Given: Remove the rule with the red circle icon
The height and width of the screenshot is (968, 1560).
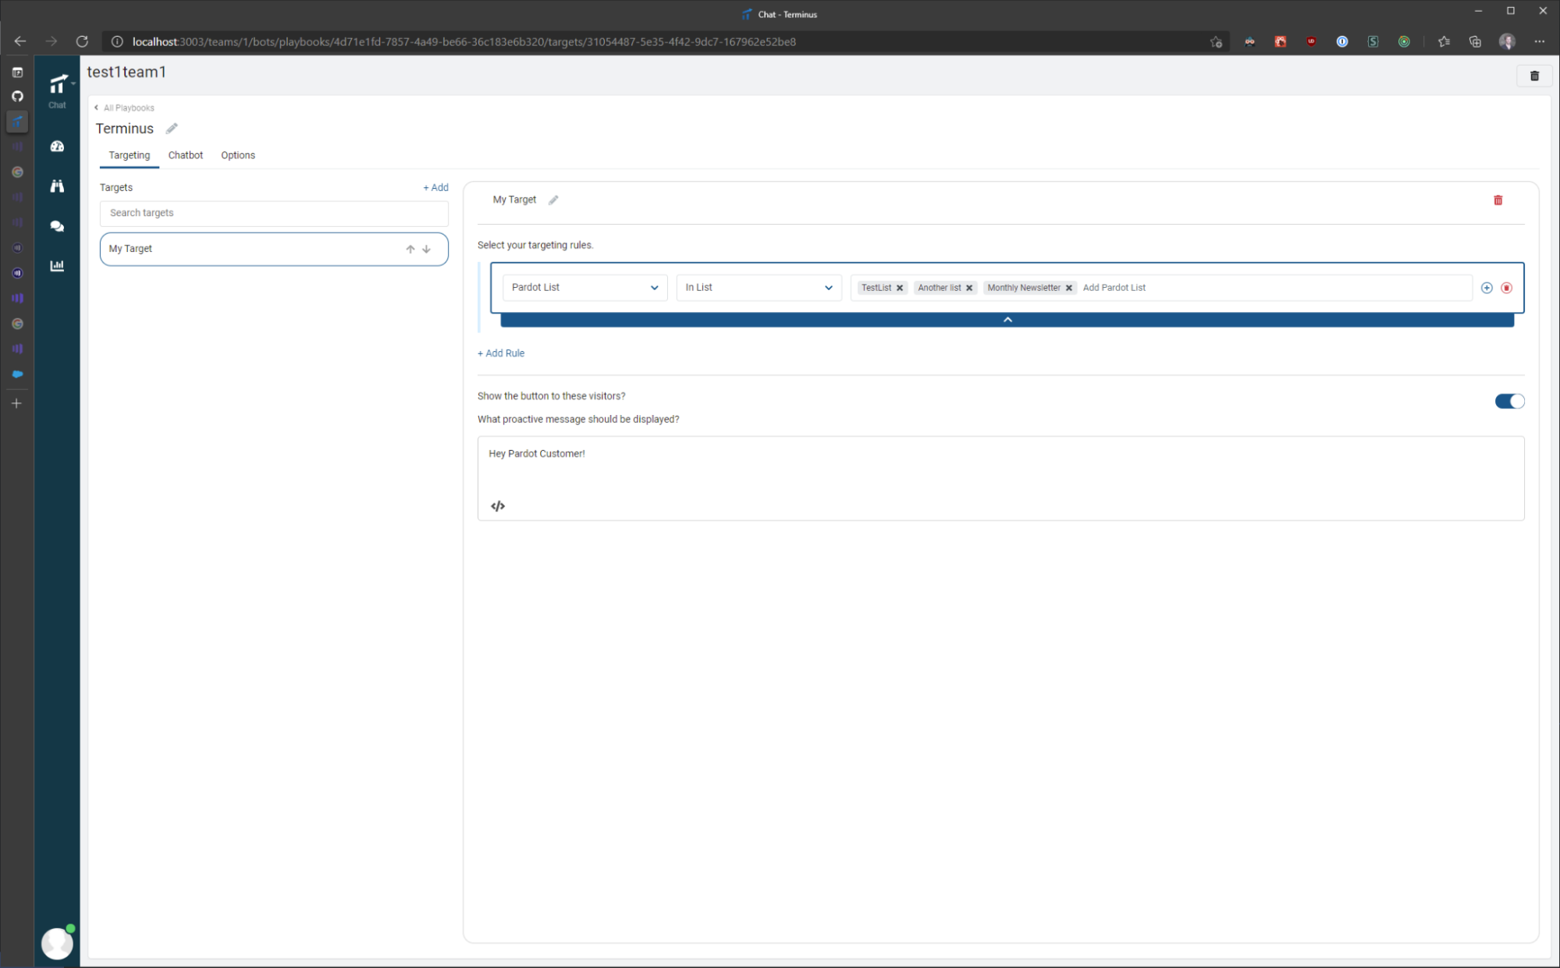Looking at the screenshot, I should tap(1507, 288).
